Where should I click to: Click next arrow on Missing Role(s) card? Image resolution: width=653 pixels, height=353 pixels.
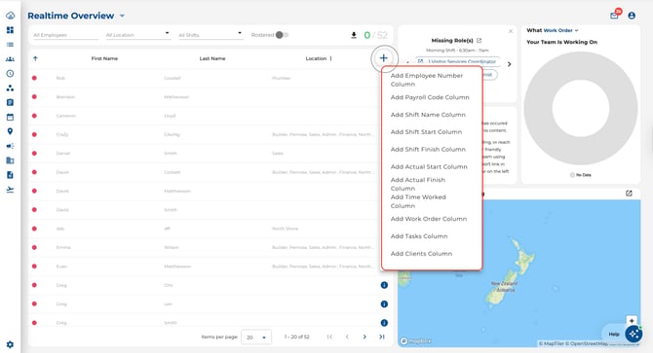(509, 64)
